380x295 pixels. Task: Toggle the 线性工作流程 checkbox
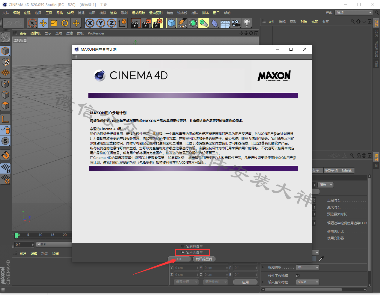click(298, 276)
